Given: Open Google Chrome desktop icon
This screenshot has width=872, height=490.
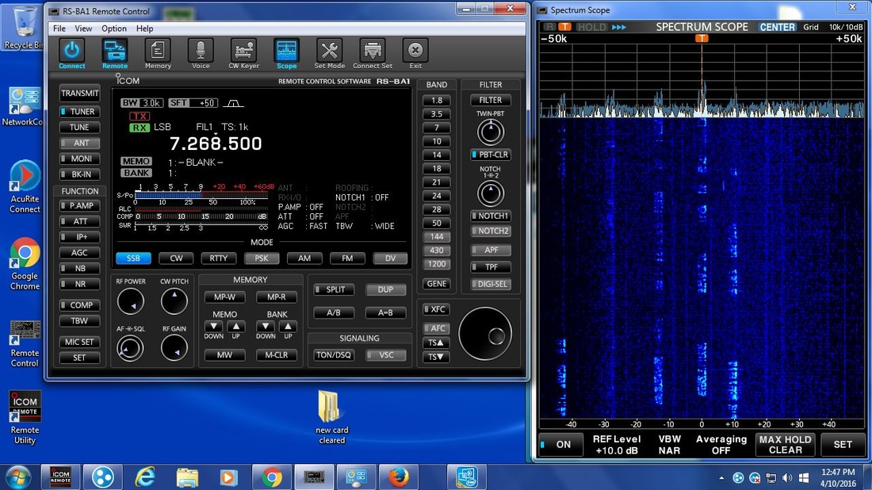Looking at the screenshot, I should pyautogui.click(x=25, y=265).
